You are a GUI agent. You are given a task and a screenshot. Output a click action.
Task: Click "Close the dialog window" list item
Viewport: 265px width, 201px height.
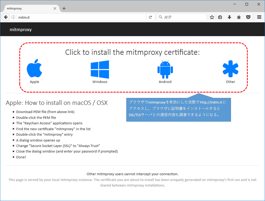[67, 151]
